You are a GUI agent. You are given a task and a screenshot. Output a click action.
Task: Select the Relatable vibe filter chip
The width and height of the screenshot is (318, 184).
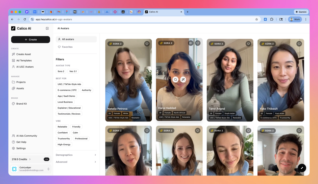tap(63, 127)
